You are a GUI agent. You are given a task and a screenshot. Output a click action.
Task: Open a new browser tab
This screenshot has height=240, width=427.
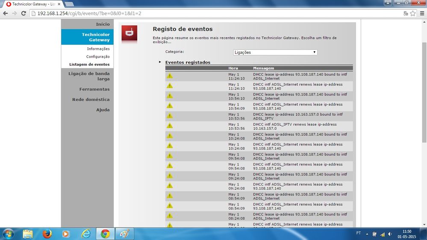click(x=69, y=4)
